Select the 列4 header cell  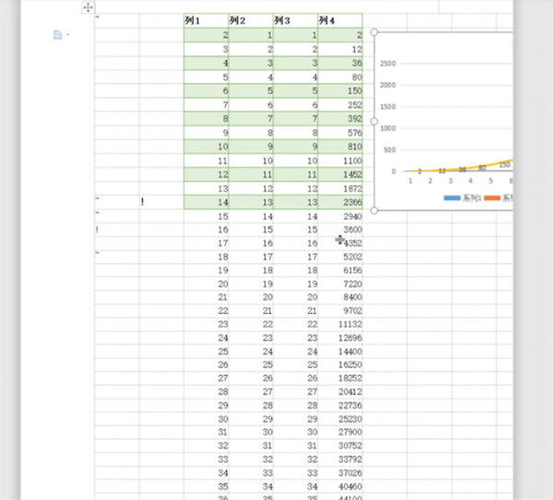click(340, 21)
